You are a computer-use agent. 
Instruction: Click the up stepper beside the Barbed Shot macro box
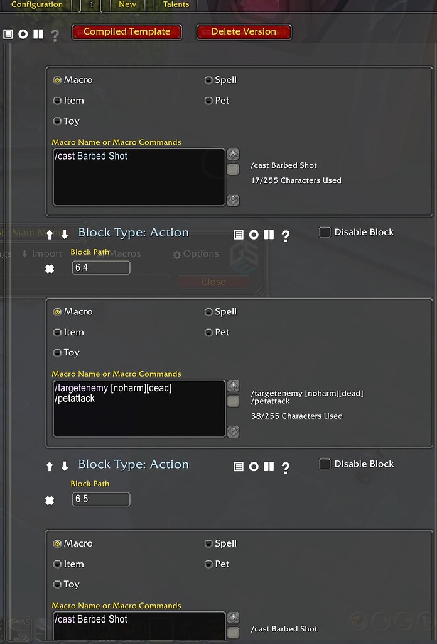(232, 153)
